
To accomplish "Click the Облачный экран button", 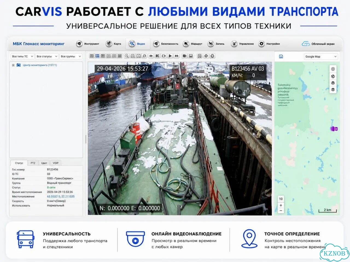I will point(318,44).
